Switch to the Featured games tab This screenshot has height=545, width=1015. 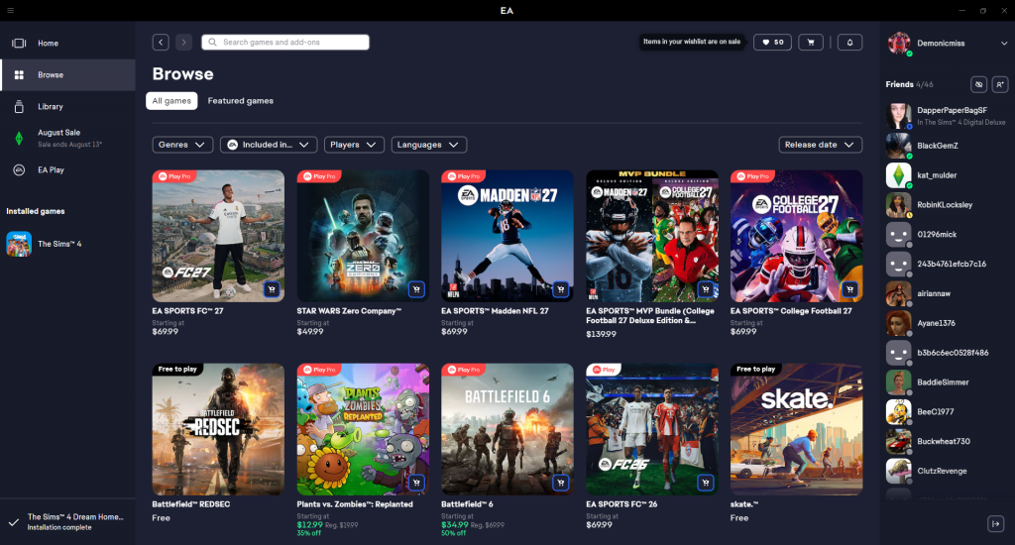coord(240,101)
